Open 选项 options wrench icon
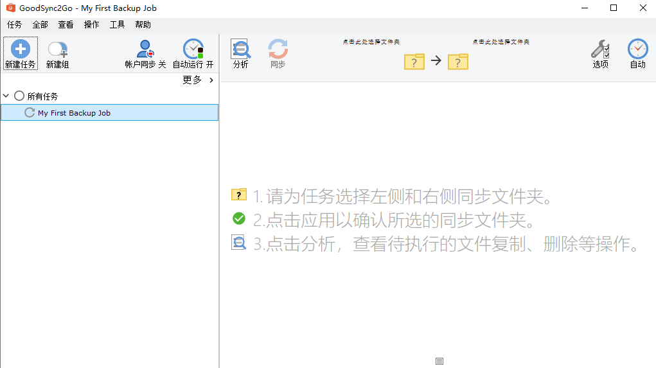 [x=600, y=53]
